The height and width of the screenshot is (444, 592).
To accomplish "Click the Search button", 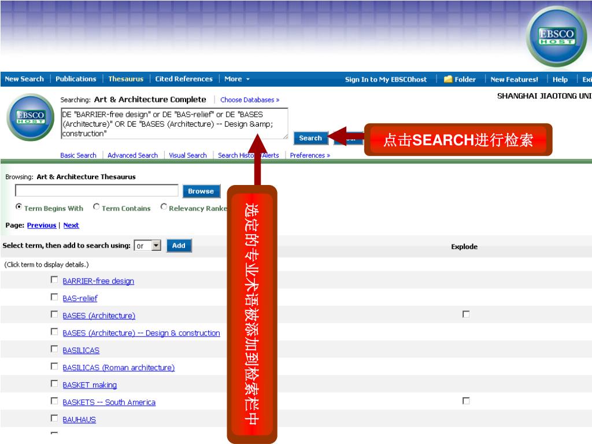I will click(x=310, y=138).
